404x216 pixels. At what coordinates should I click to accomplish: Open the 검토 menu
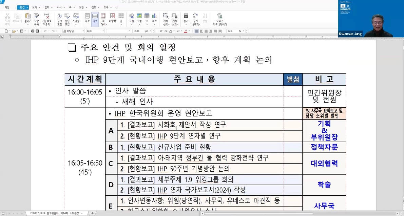coord(95,7)
